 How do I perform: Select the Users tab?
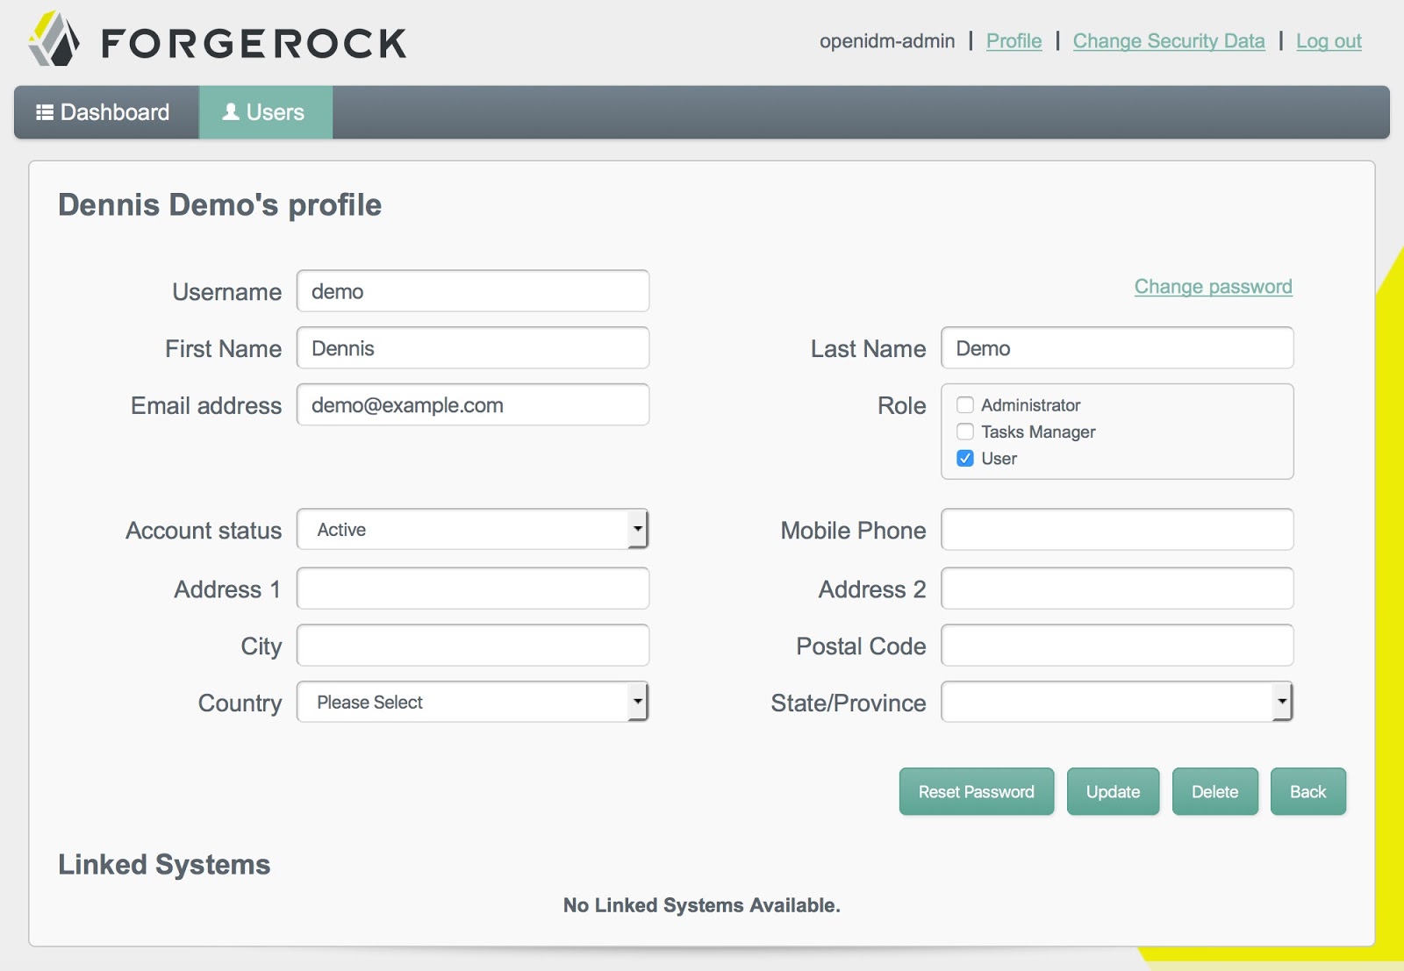pos(266,112)
